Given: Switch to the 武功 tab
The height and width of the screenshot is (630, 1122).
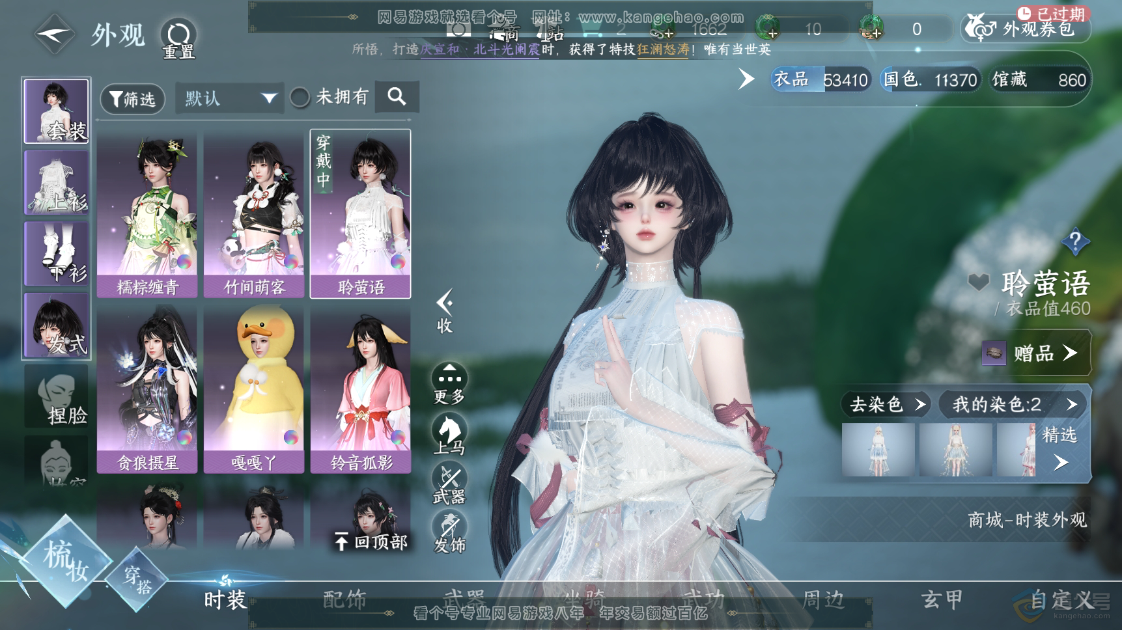Looking at the screenshot, I should [x=704, y=599].
